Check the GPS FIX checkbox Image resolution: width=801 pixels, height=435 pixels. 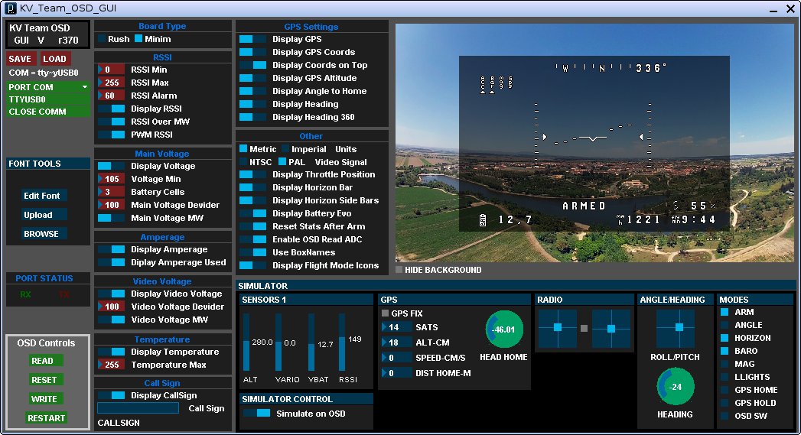[x=385, y=313]
